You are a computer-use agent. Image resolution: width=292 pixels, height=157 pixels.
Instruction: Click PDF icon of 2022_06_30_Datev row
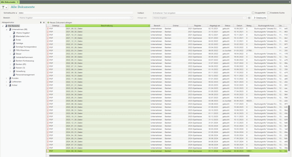click(x=48, y=63)
